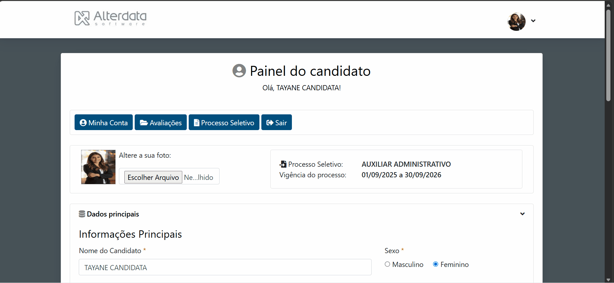
Task: Click the user avatar in the header
Action: [x=516, y=22]
